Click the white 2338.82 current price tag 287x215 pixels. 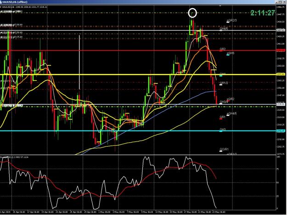pos(281,104)
